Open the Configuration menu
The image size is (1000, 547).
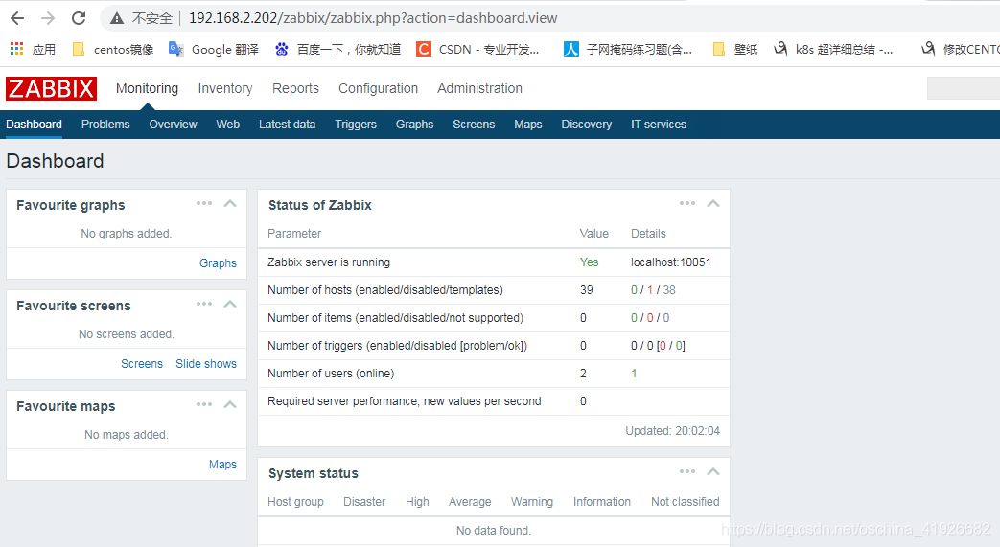tap(378, 89)
